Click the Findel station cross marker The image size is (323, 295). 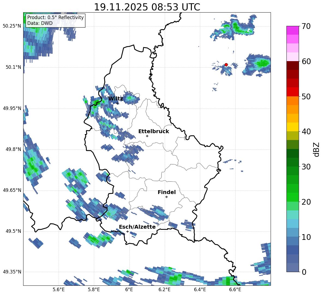(x=166, y=197)
